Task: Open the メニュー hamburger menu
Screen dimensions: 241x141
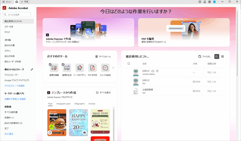Action: click(x=7, y=2)
